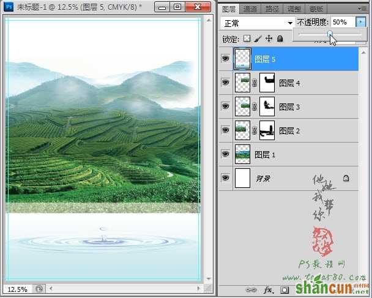Click canvas vertical scrollbar up arrow

pyautogui.click(x=208, y=20)
